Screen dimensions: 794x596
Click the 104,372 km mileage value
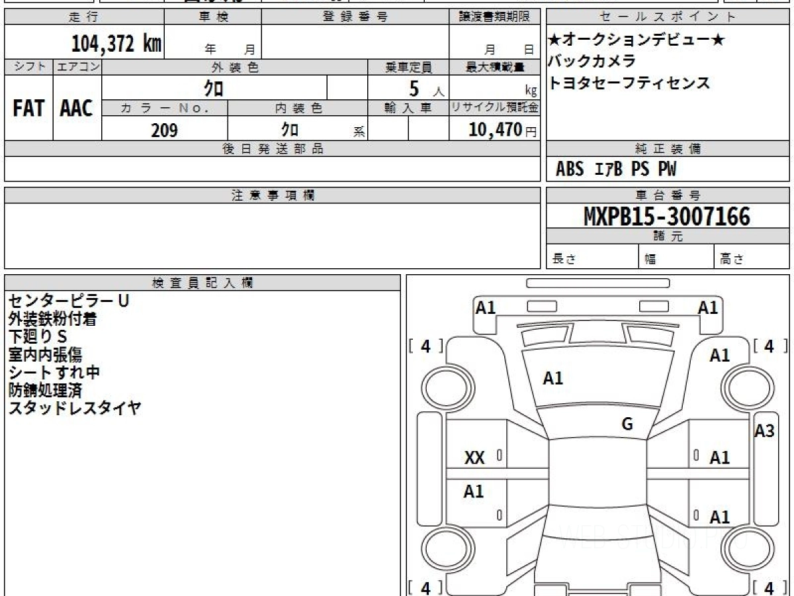point(116,44)
